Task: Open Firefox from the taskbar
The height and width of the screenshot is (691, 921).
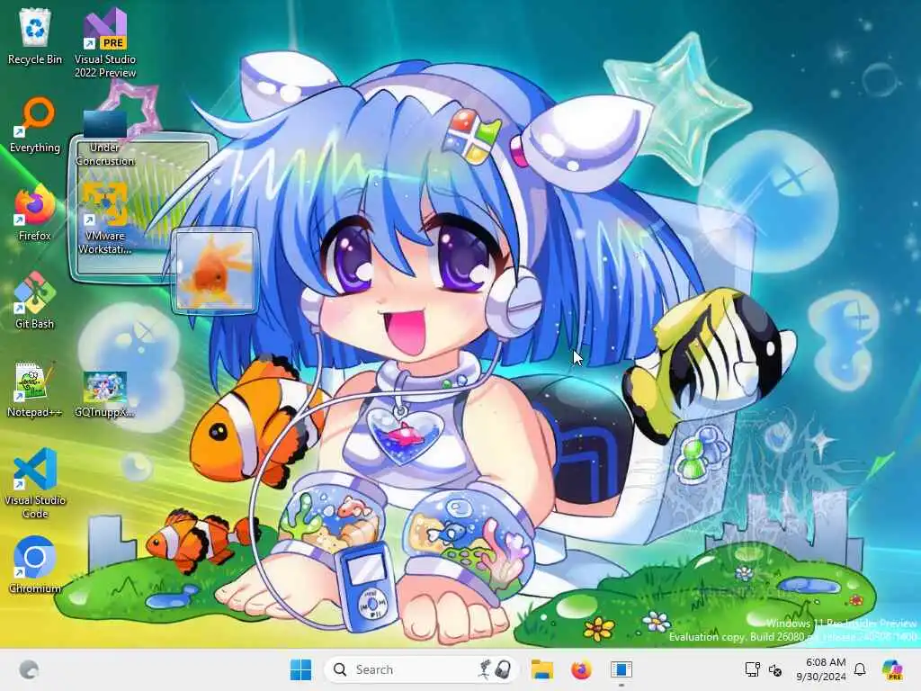Action: 581,669
